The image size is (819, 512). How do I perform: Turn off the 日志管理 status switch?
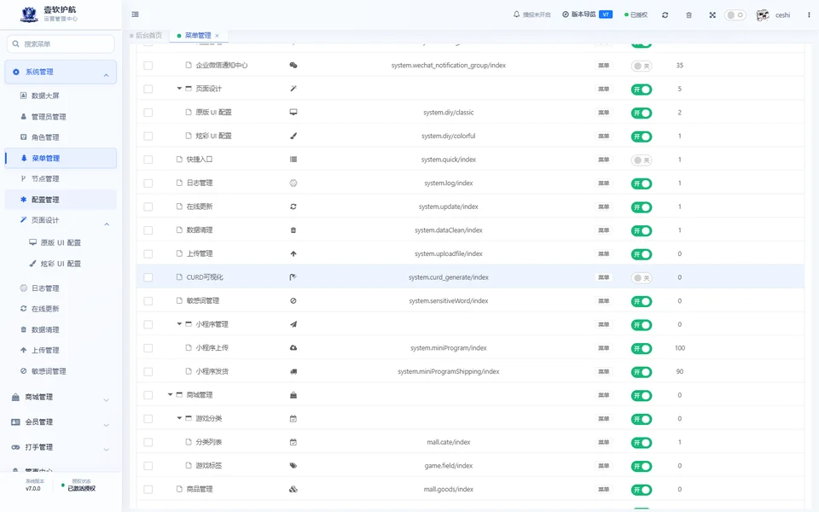tap(642, 183)
